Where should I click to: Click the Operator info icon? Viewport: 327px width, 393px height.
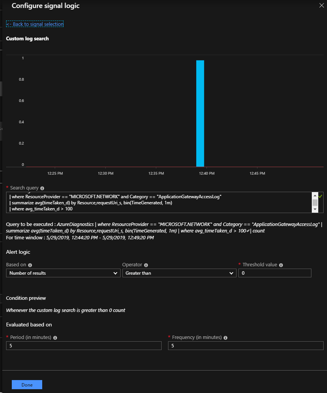coord(146,265)
